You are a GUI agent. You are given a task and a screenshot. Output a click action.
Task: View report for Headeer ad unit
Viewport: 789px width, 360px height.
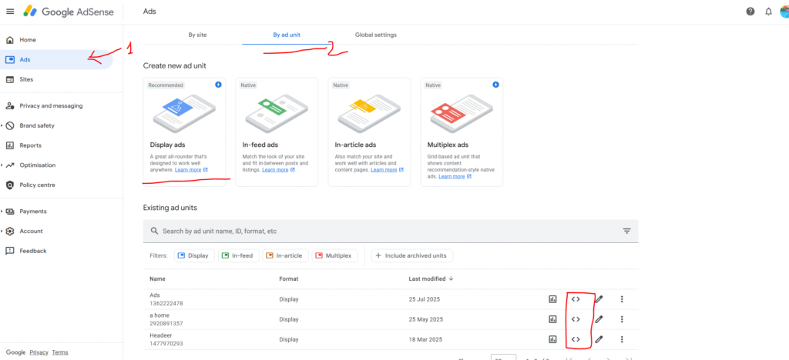(552, 339)
